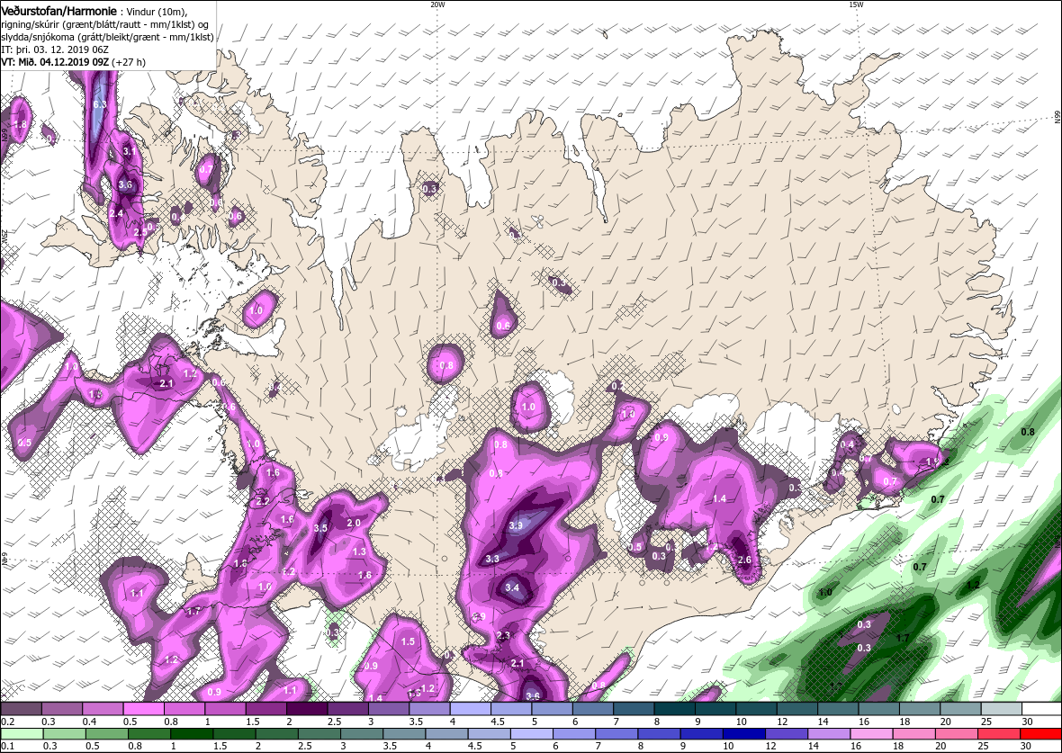The height and width of the screenshot is (753, 1062).
Task: Click the white 30 swatch in top legend
Action: click(x=1041, y=708)
